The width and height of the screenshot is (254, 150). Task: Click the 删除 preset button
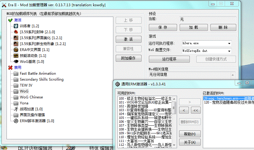(x=223, y=27)
